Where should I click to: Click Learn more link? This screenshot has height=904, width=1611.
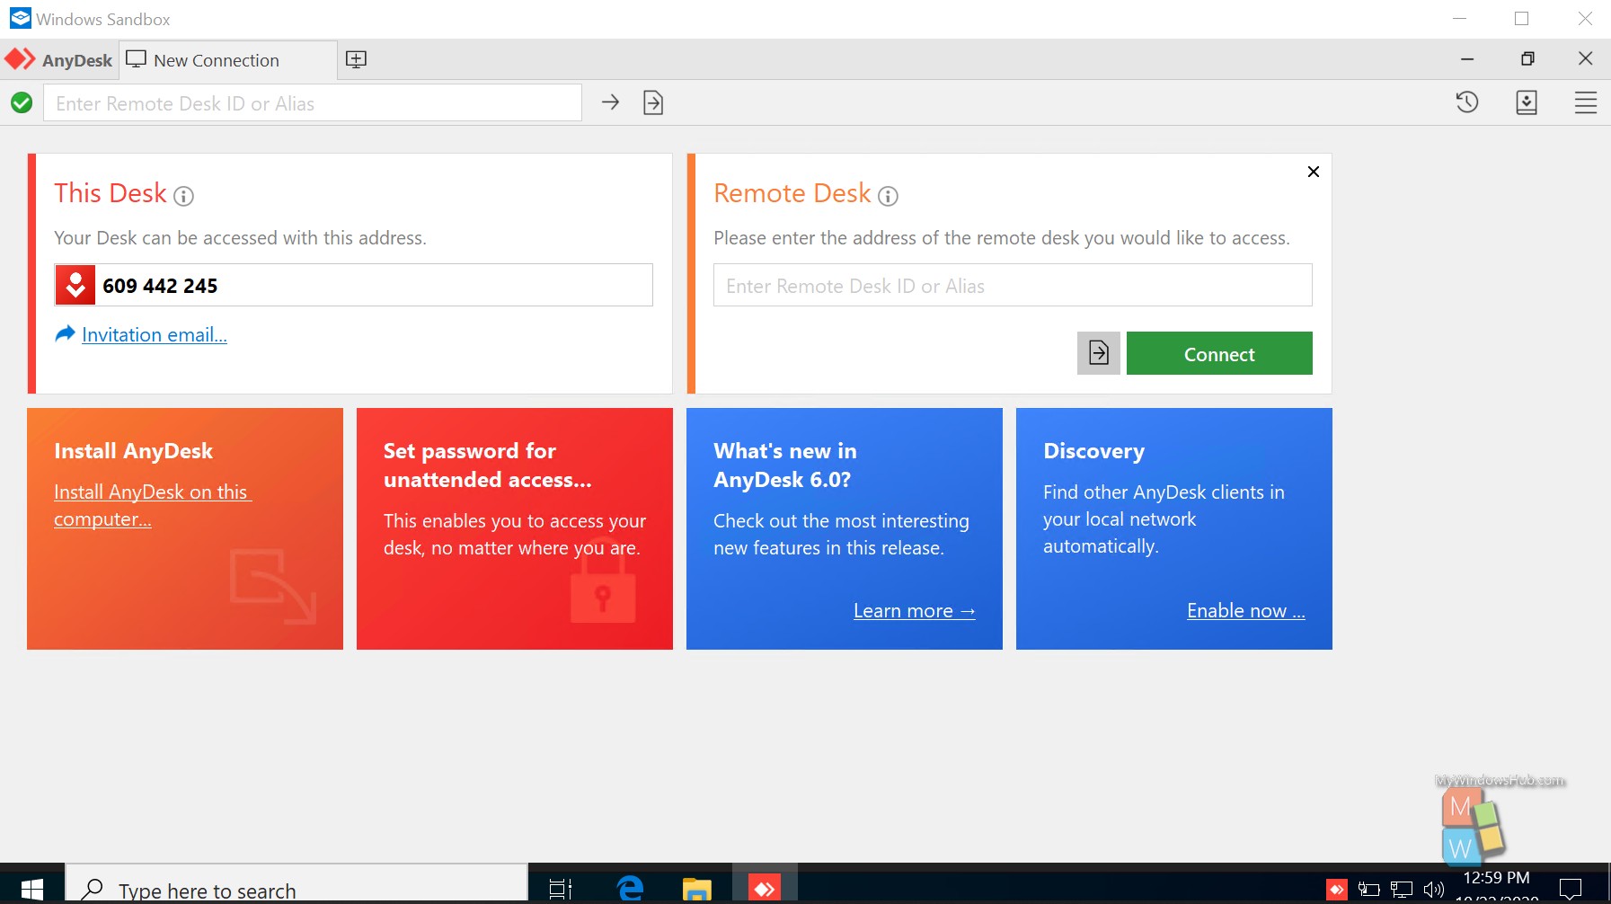915,611
